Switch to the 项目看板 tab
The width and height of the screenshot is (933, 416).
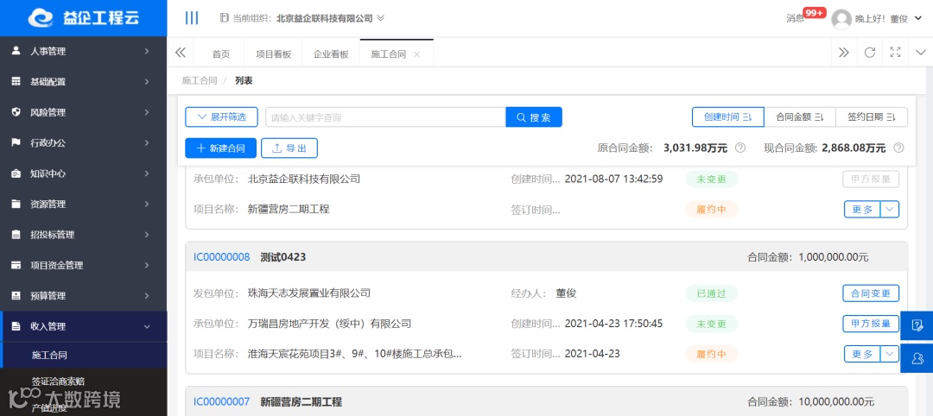click(x=274, y=54)
